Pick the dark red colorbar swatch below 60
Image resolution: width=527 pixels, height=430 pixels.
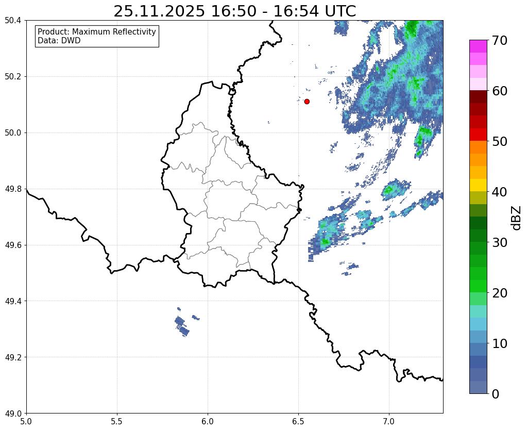pos(478,97)
